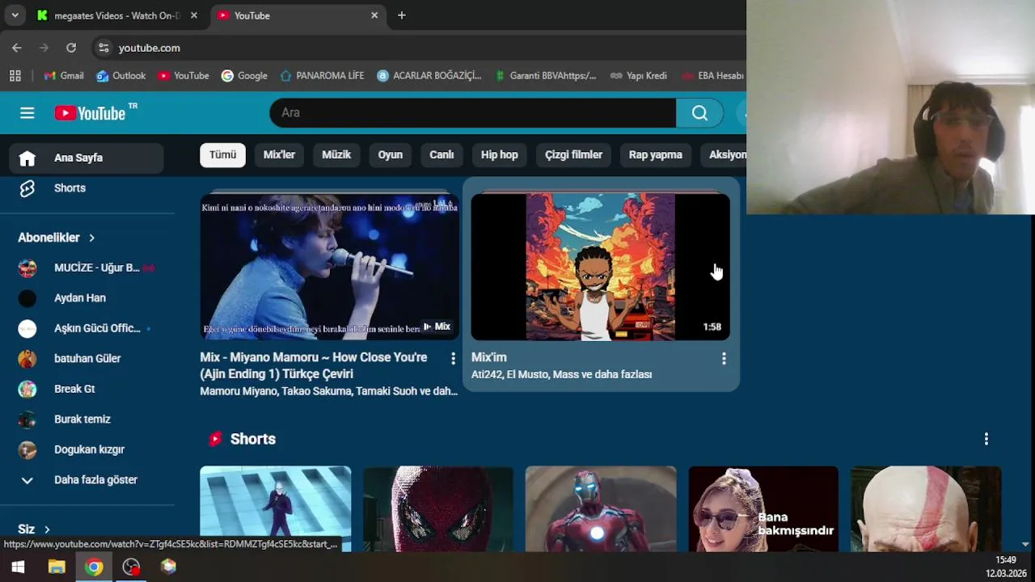Open the Outlook bookmark
The image size is (1035, 582).
[121, 75]
